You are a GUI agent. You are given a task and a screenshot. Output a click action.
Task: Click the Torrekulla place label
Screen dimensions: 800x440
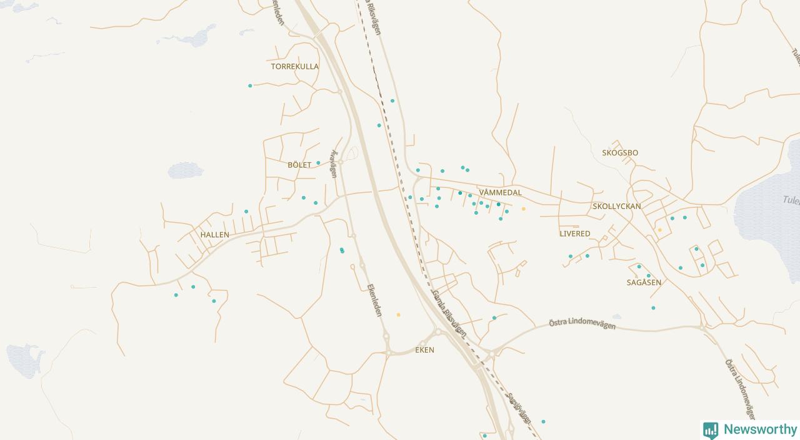[295, 66]
